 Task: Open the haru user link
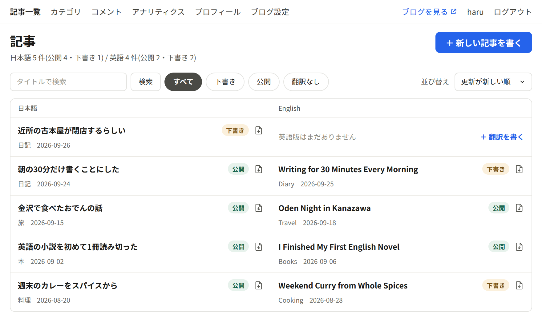[x=475, y=12]
